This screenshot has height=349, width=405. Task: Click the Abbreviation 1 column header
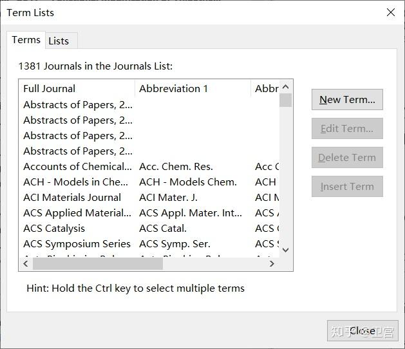193,89
